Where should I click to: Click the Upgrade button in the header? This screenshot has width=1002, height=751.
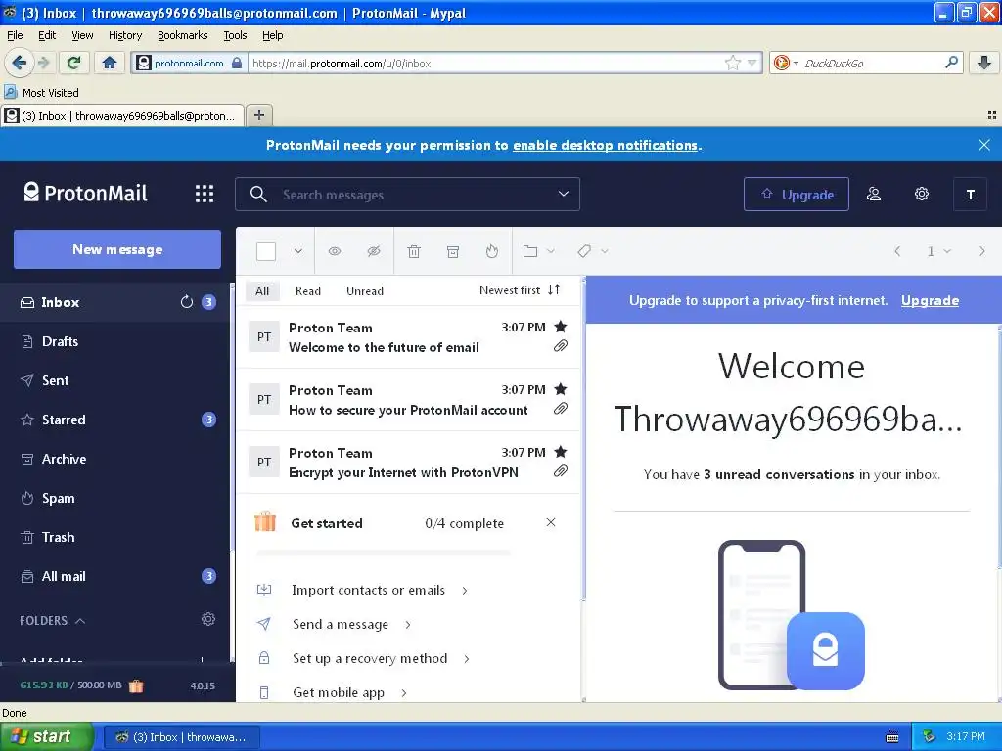[x=797, y=195]
